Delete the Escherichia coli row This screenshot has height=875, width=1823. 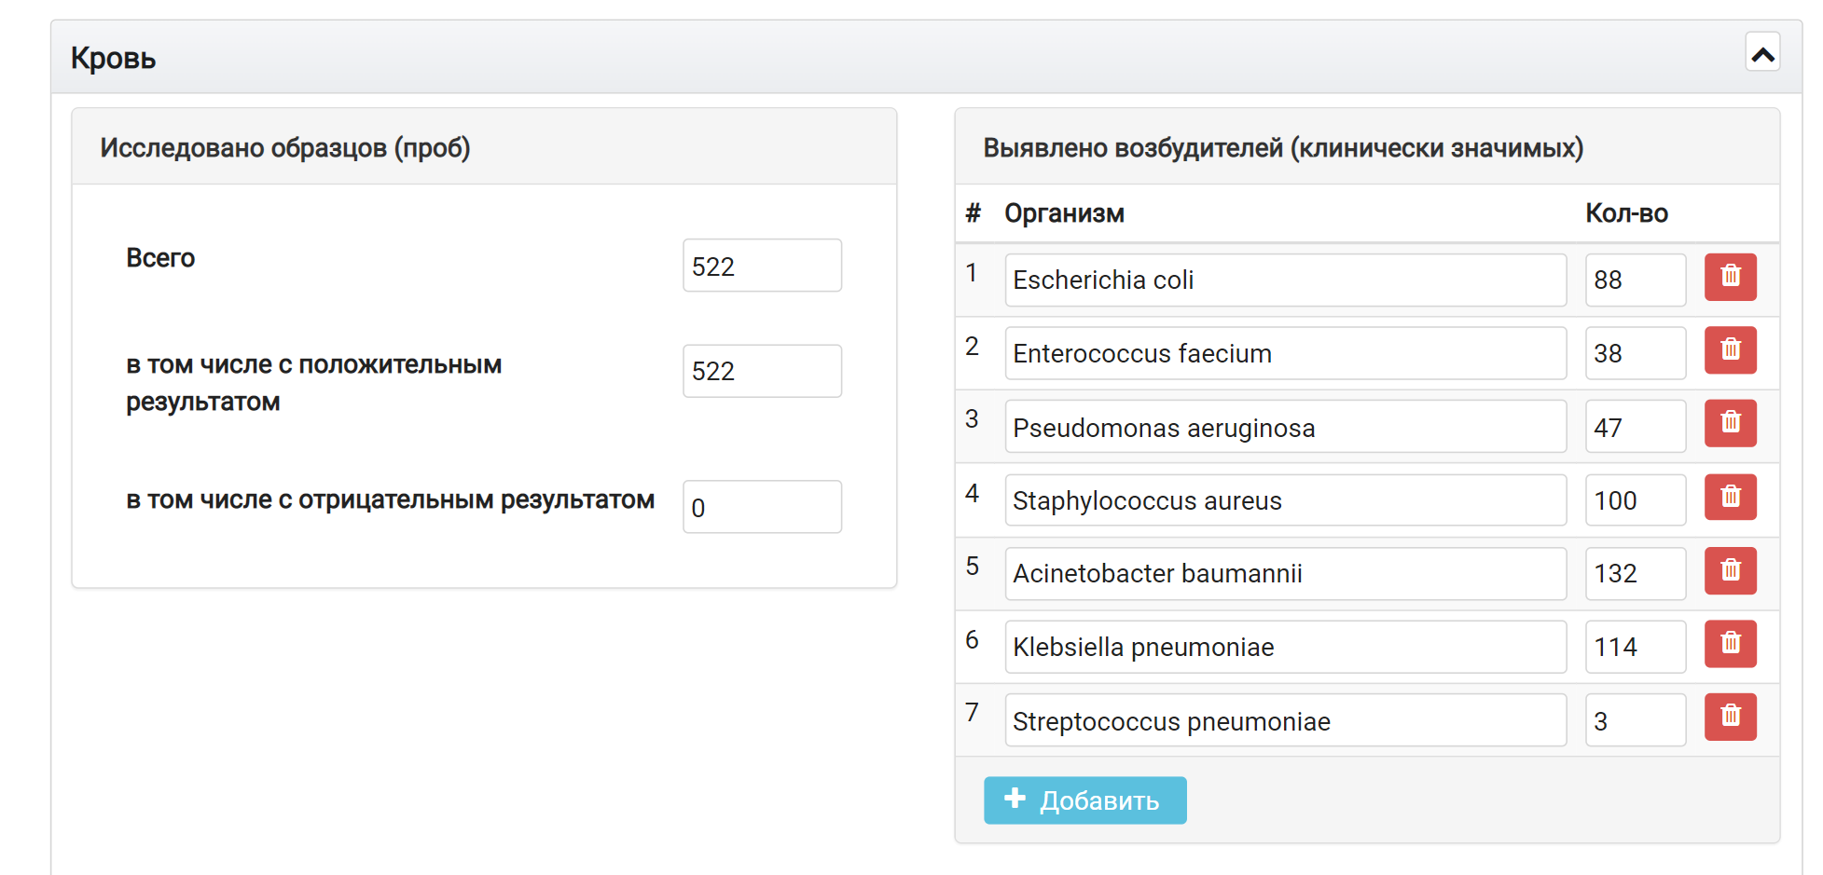[1730, 277]
